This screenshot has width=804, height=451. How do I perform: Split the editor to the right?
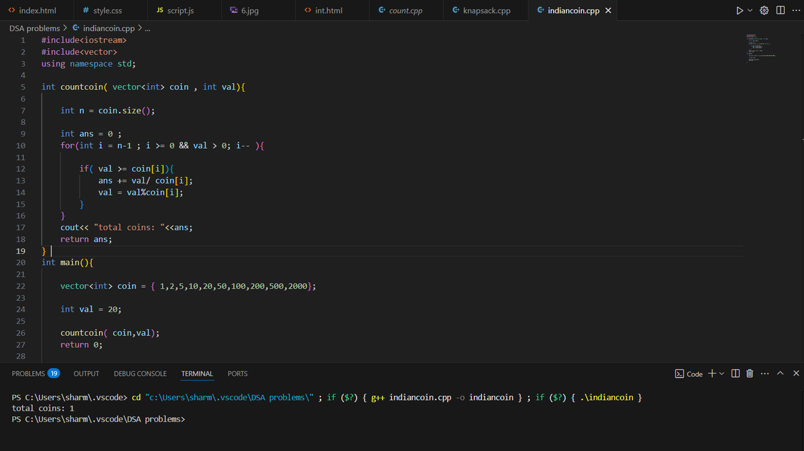click(780, 11)
